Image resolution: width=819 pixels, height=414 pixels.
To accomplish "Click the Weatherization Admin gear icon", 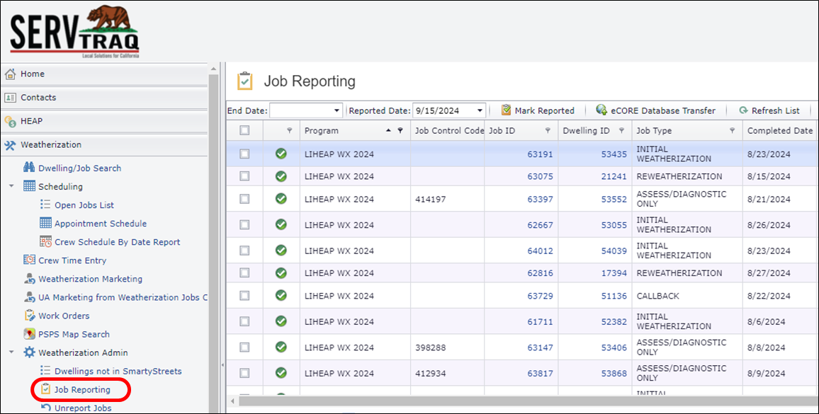I will (x=29, y=352).
